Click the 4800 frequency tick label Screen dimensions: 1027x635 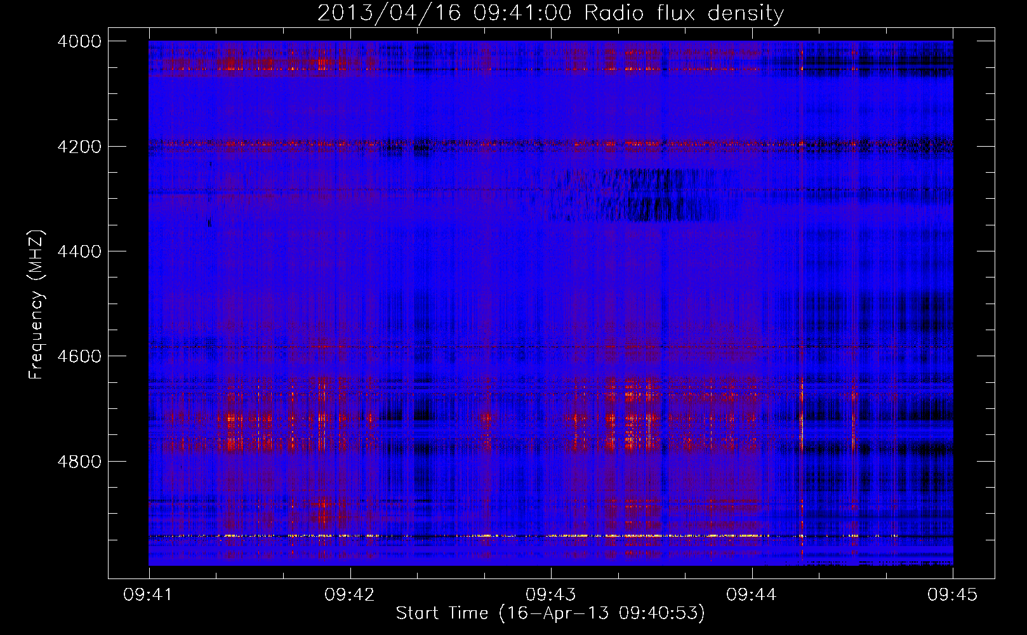pos(79,461)
